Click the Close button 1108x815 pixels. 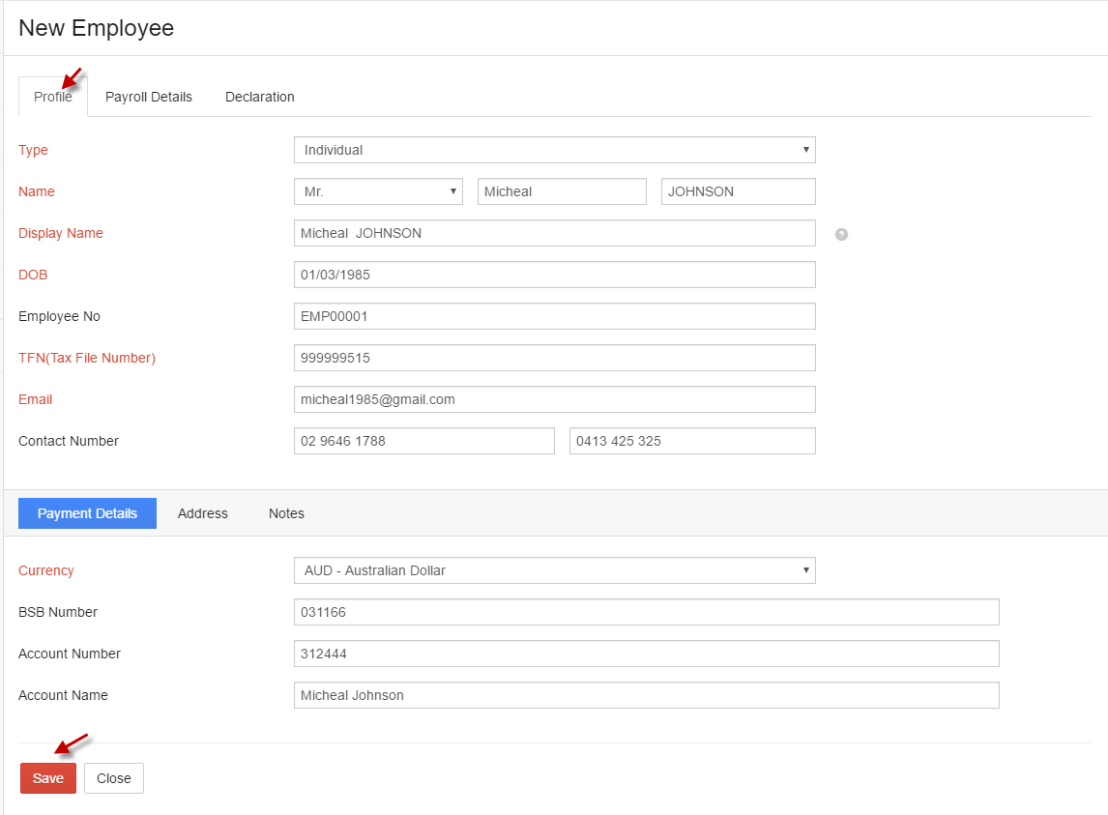pyautogui.click(x=114, y=778)
